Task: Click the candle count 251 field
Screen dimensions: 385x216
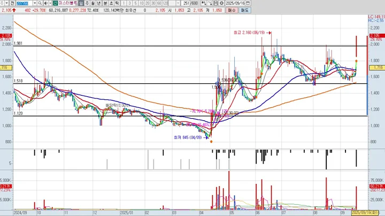Action: pyautogui.click(x=186, y=3)
